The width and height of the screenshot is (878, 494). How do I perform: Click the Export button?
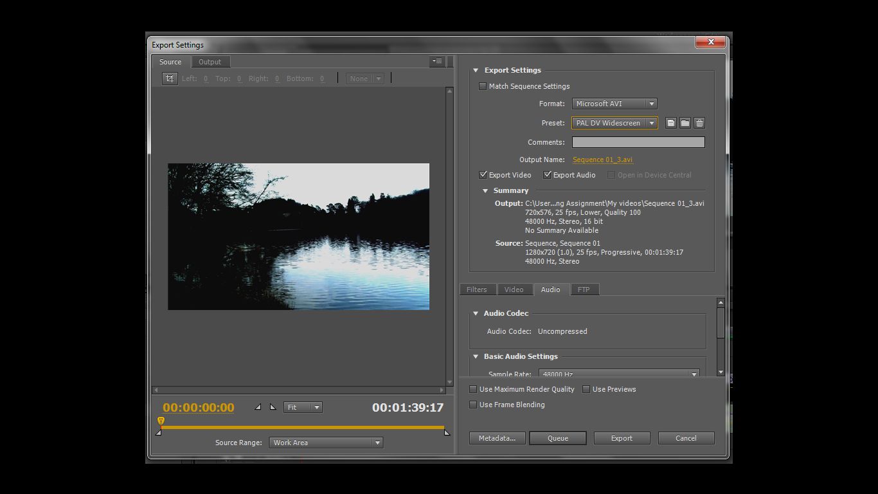point(622,438)
